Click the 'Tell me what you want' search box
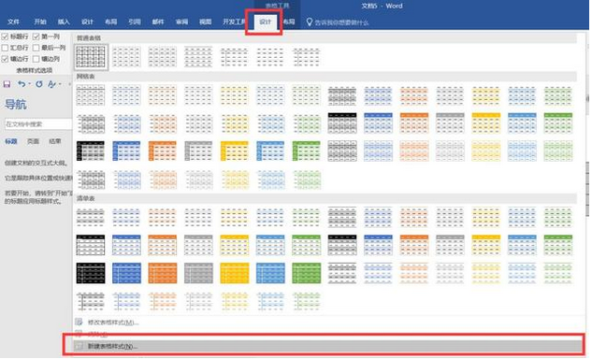Screen dimensions: 592x359 click(341, 22)
